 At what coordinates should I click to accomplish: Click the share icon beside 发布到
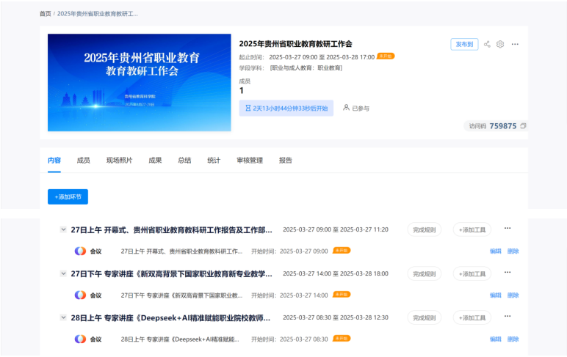(x=487, y=44)
